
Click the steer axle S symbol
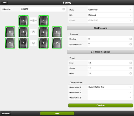[33, 21]
